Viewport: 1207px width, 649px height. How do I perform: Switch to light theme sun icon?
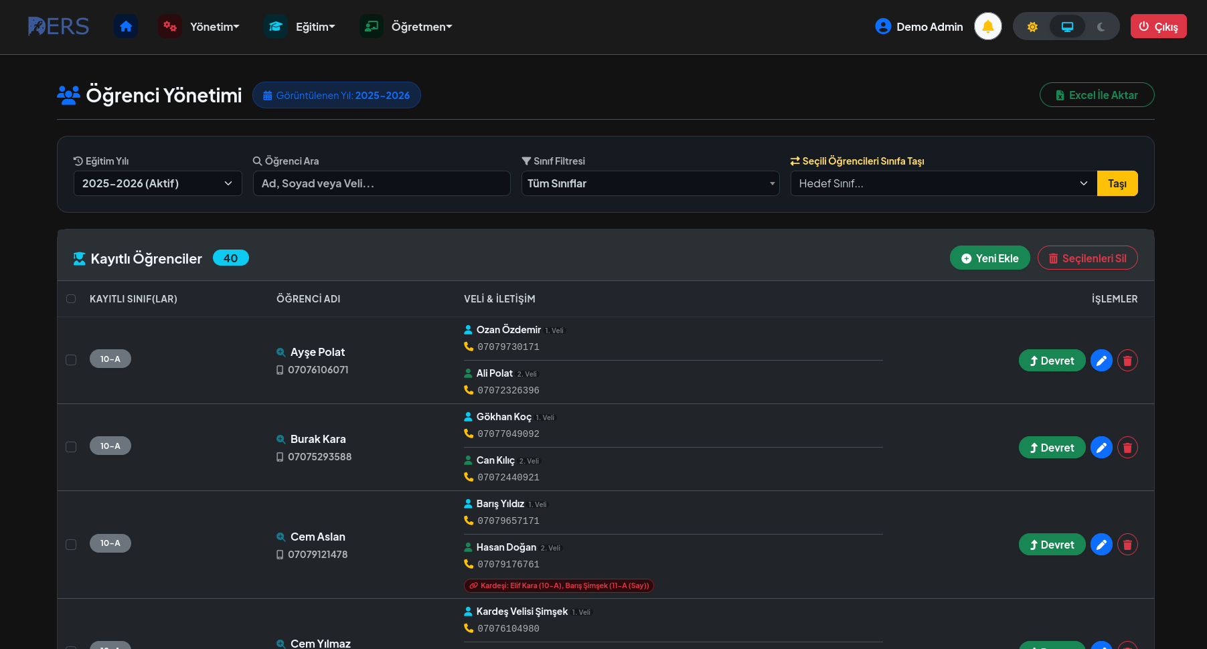coord(1032,27)
